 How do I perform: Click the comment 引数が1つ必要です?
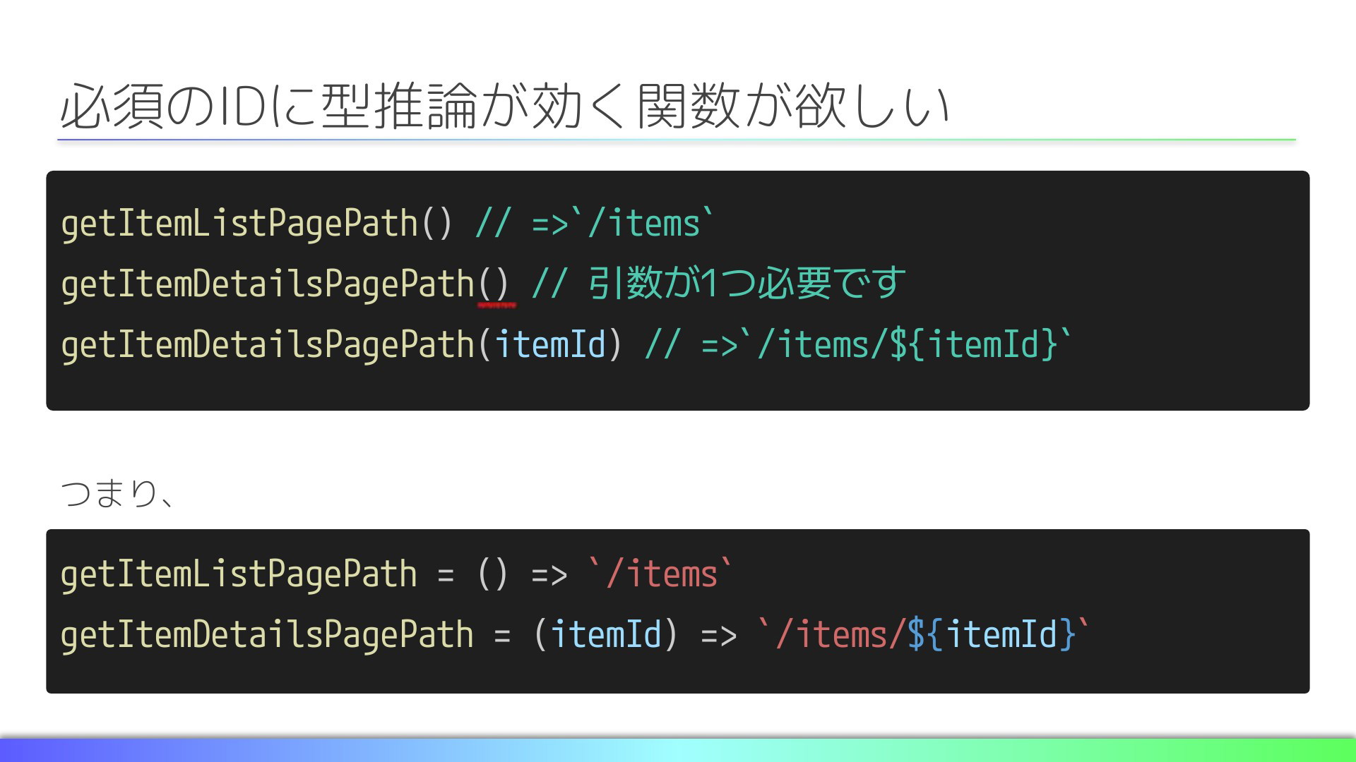click(747, 283)
